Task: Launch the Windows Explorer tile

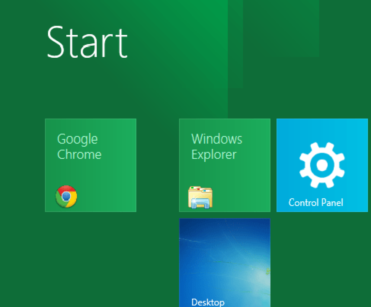Action: 224,165
